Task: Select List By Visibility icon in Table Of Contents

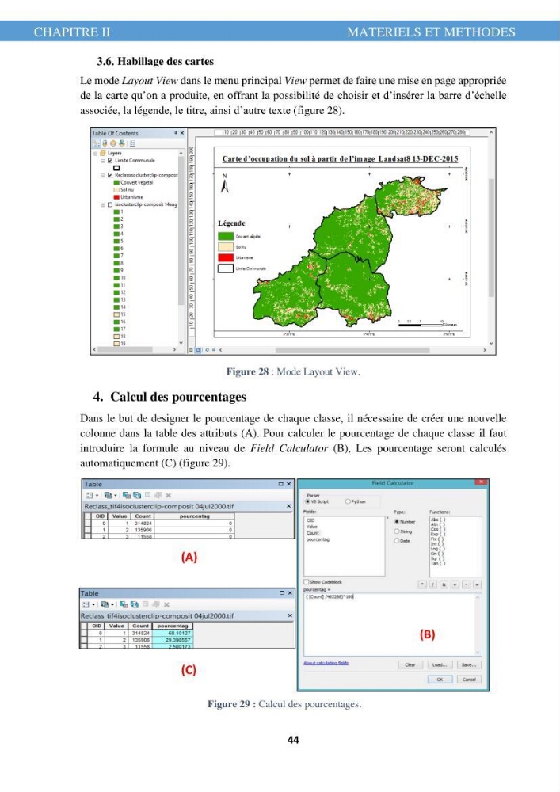Action: pos(113,143)
